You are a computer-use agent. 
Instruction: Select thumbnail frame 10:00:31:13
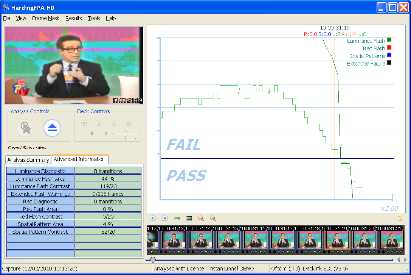(174, 240)
